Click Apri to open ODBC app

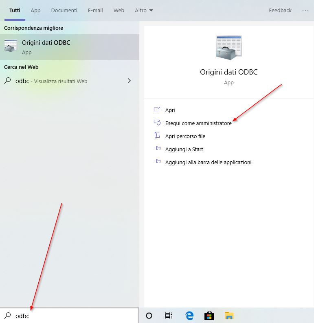(170, 110)
